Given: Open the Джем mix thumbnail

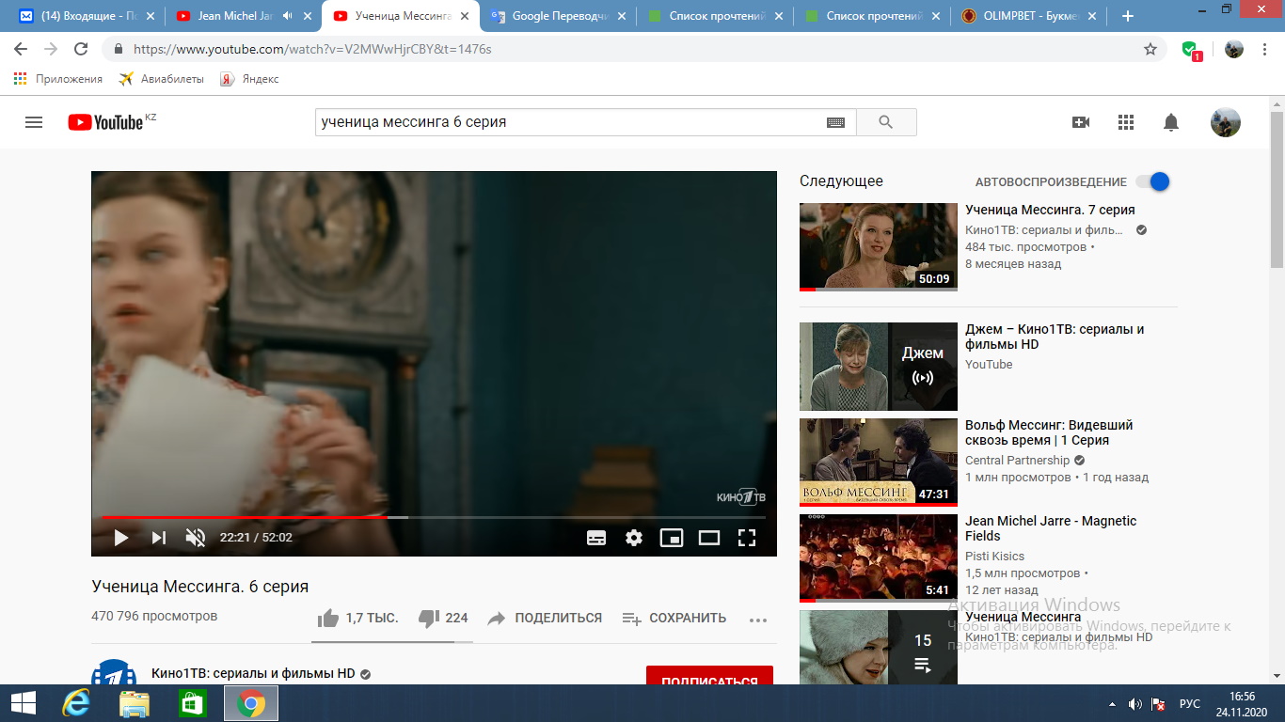Looking at the screenshot, I should [879, 367].
